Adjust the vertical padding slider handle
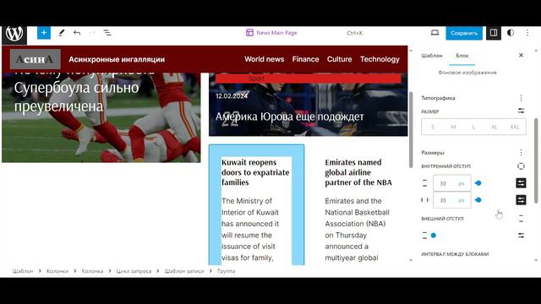 point(478,183)
